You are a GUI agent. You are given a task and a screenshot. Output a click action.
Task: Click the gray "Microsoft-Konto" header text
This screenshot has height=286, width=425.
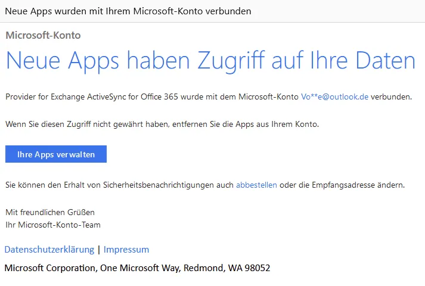(43, 35)
